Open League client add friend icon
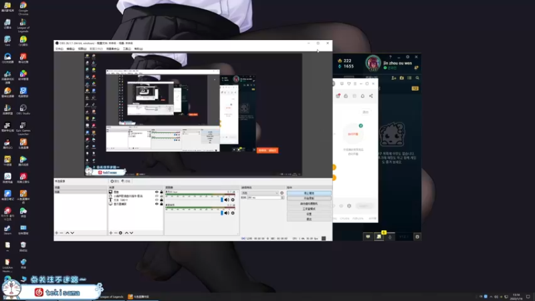The height and width of the screenshot is (301, 535). 394,78
